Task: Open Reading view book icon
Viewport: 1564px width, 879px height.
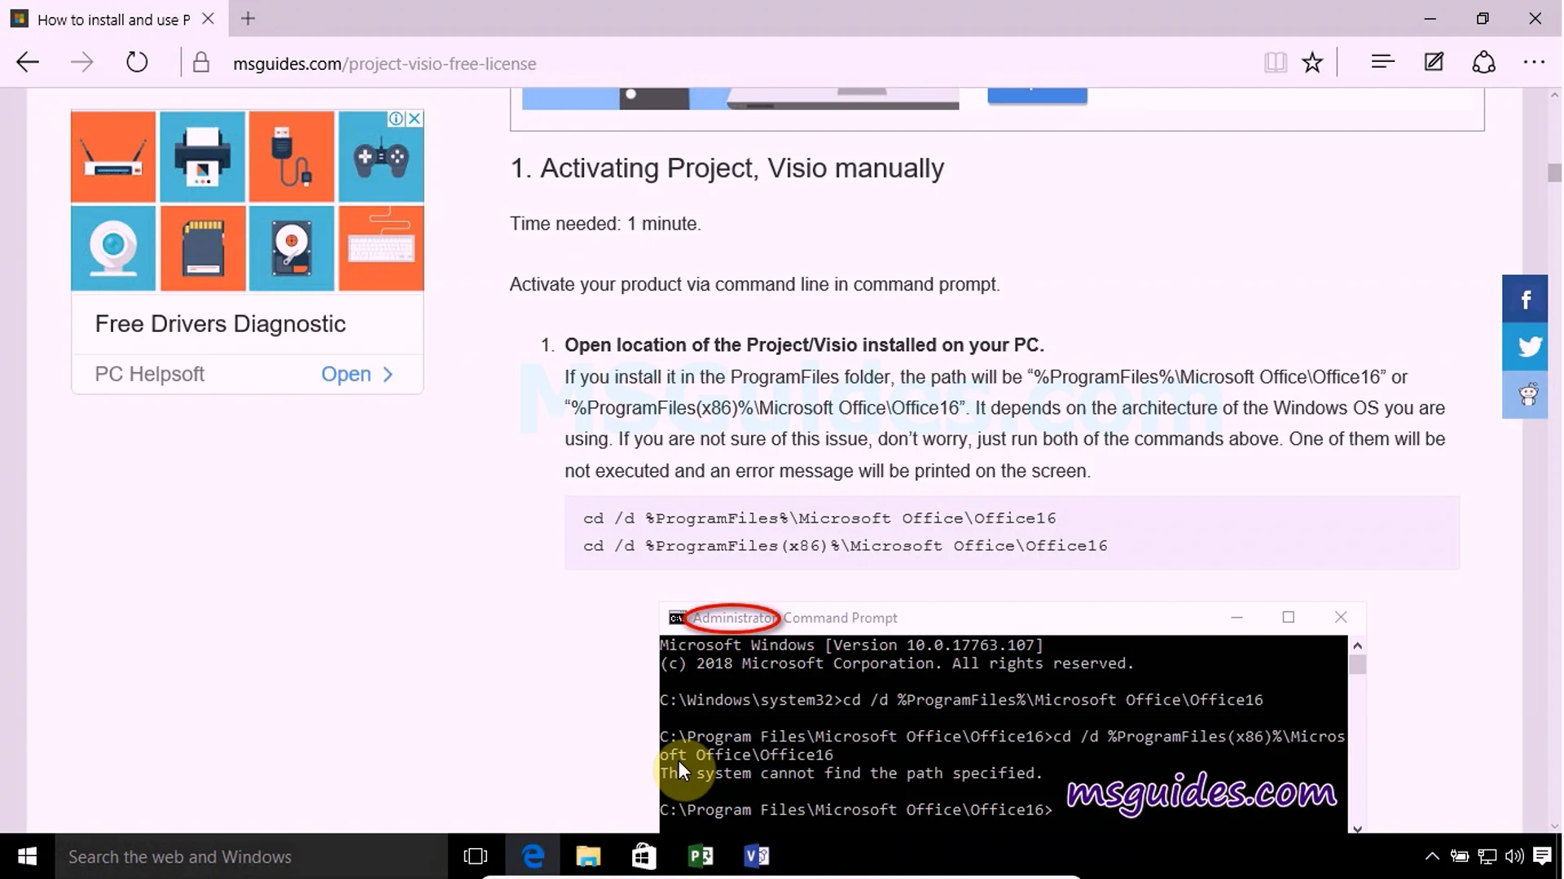Action: pos(1275,63)
